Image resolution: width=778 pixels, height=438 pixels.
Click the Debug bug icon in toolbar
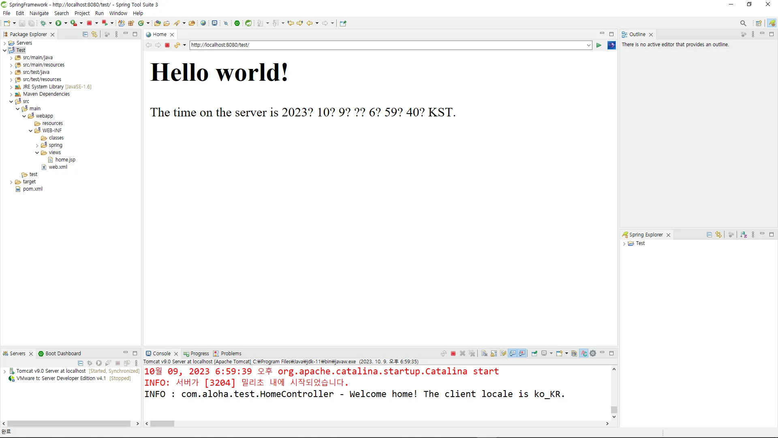pyautogui.click(x=43, y=23)
